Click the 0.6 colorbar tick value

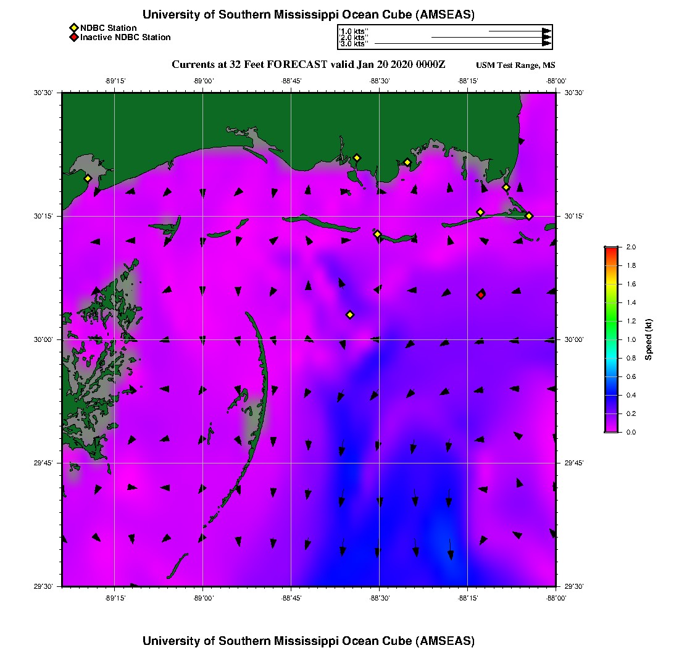[x=631, y=376]
